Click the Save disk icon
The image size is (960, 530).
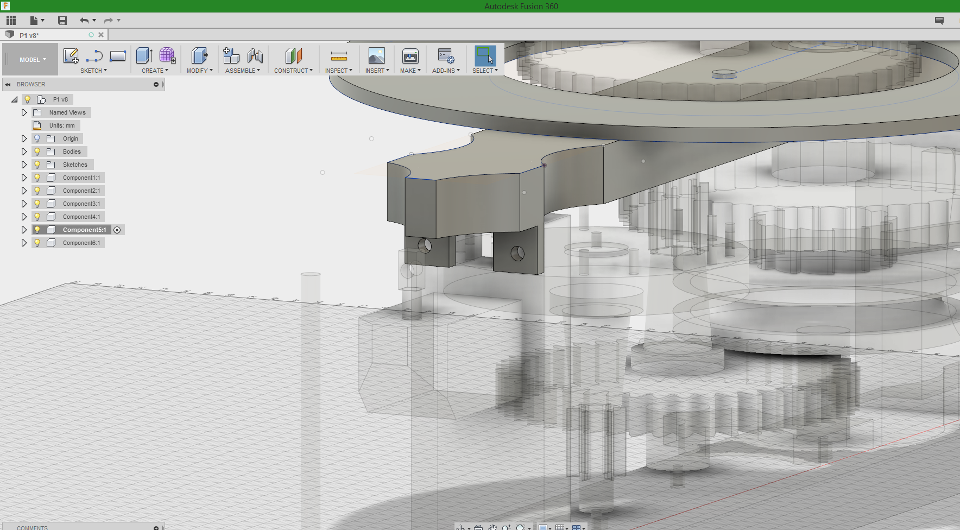pyautogui.click(x=62, y=21)
